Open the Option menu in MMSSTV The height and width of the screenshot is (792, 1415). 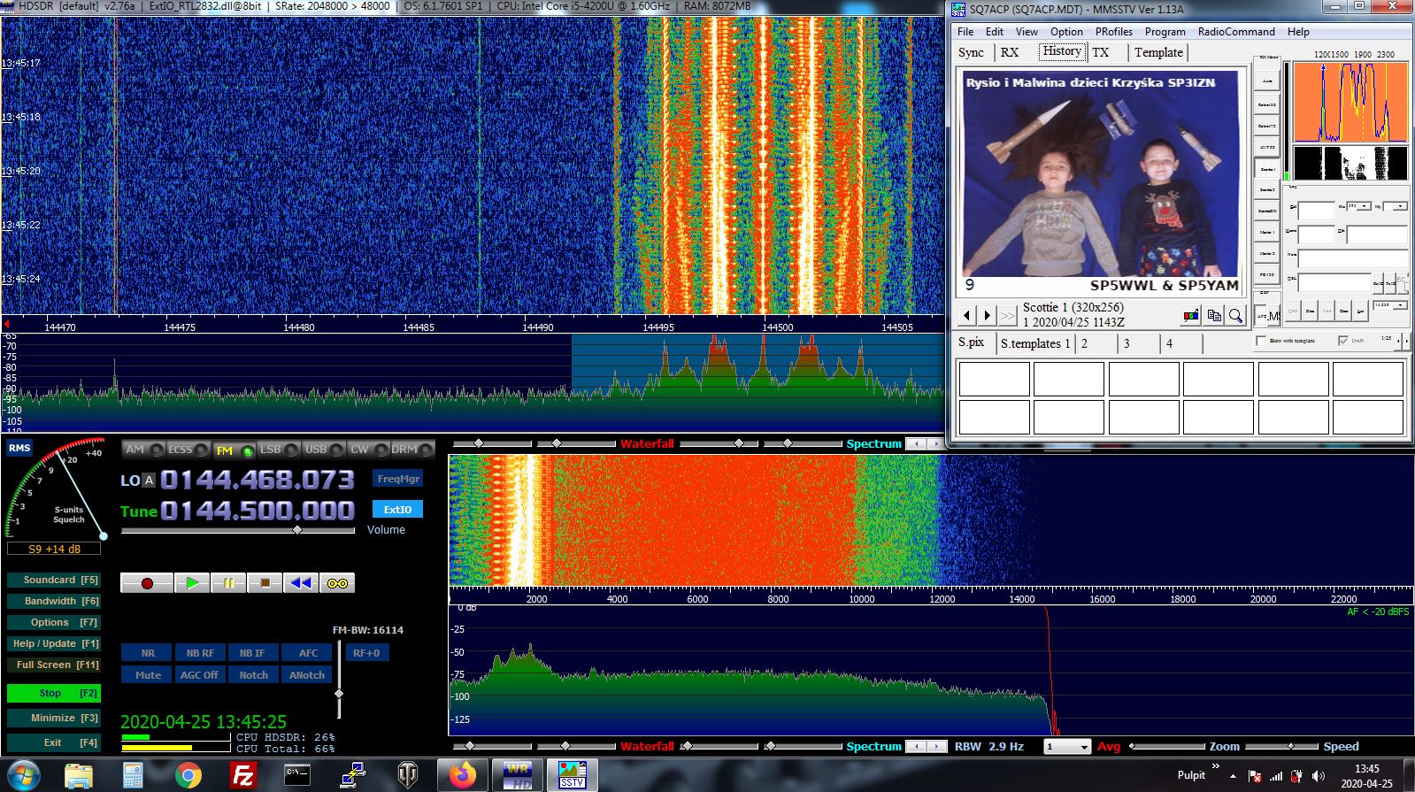pos(1066,32)
